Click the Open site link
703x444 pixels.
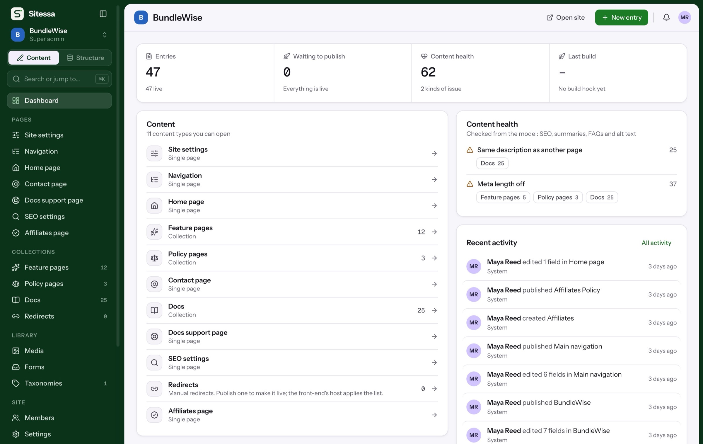tap(565, 18)
